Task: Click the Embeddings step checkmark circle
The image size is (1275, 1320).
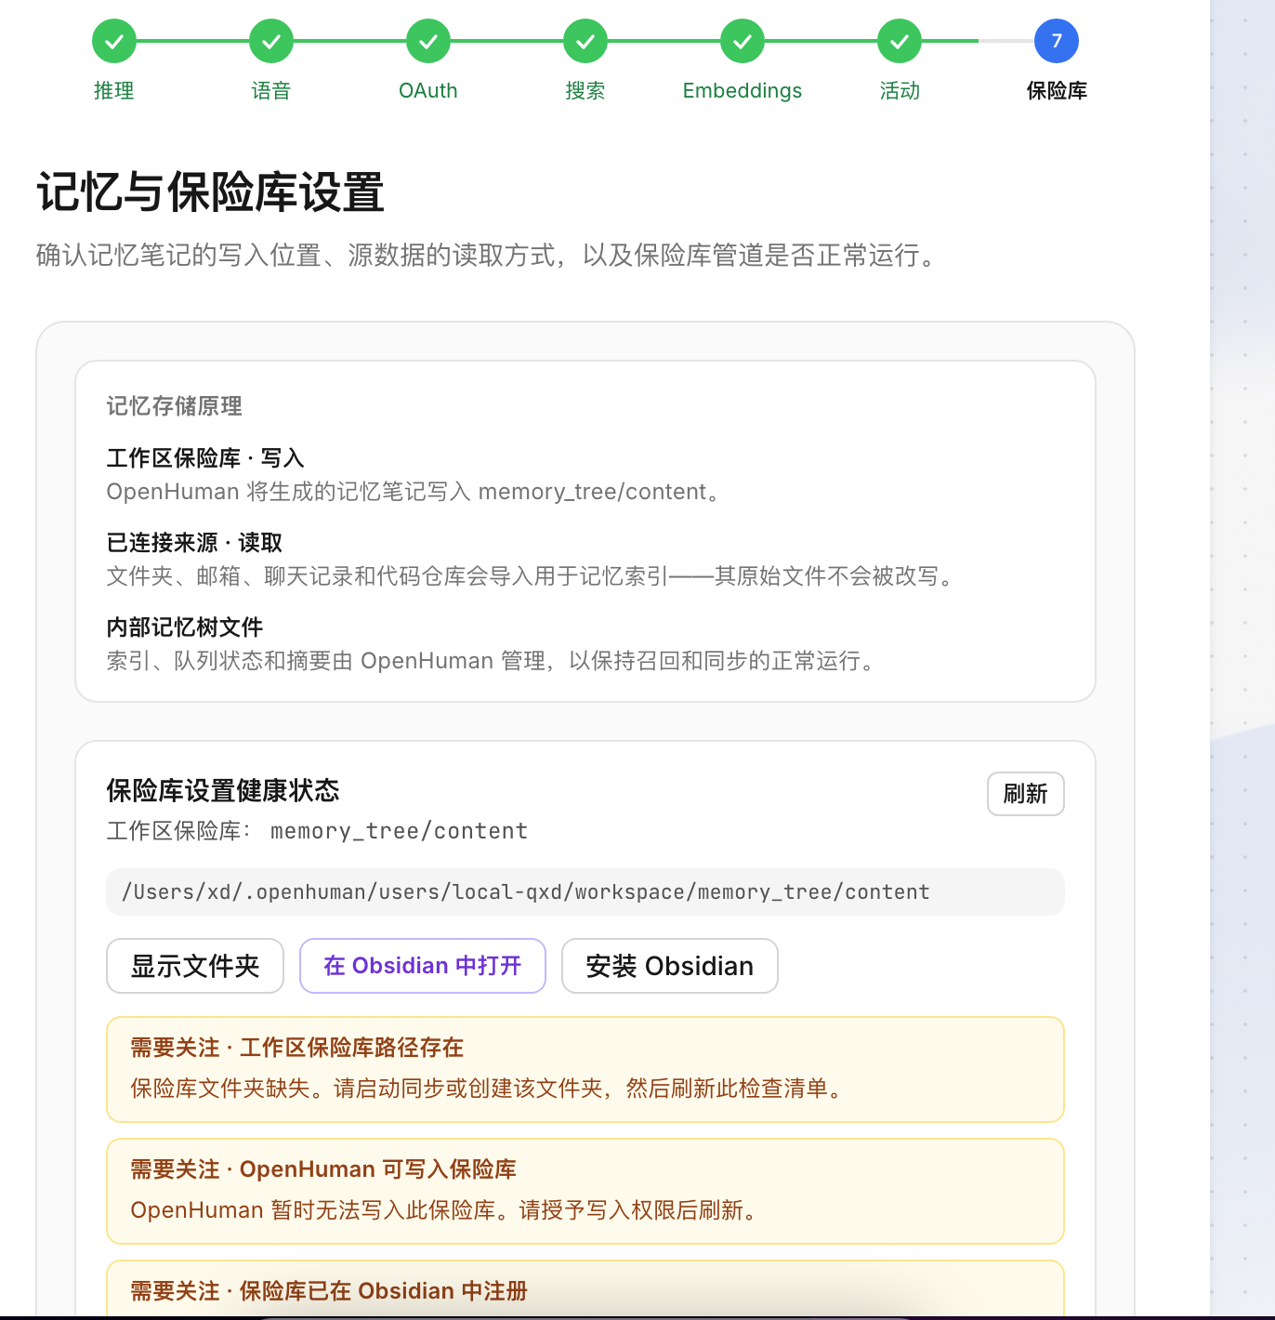Action: (x=743, y=41)
